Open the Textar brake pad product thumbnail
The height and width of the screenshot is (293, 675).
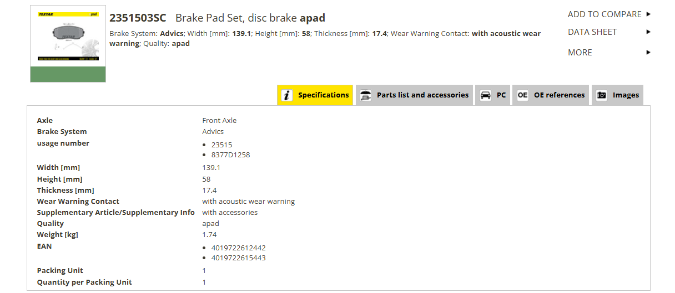point(68,44)
